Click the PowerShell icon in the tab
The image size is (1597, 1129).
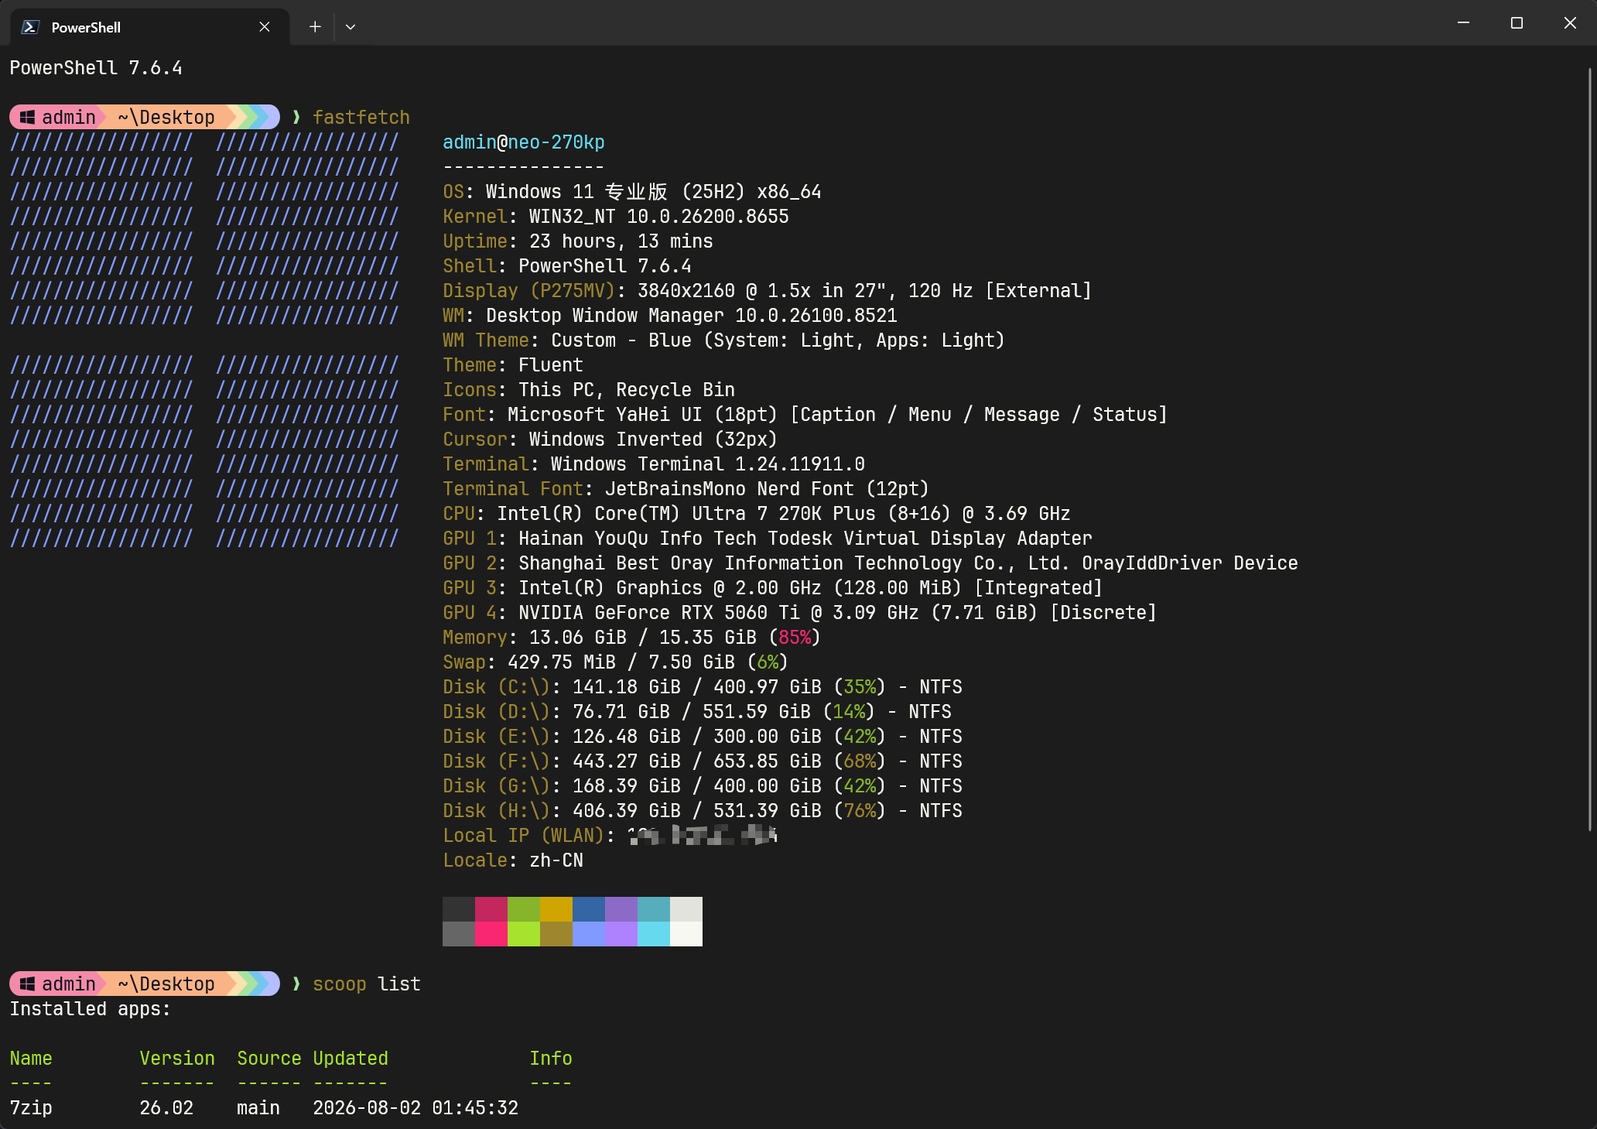[x=30, y=27]
